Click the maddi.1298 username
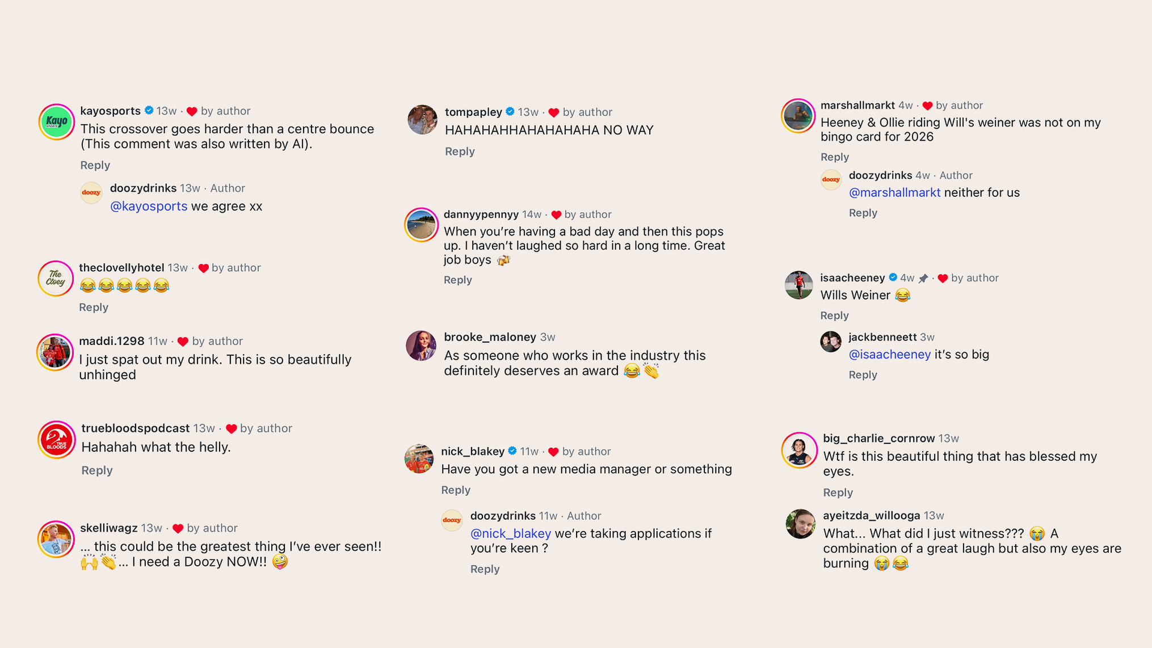The image size is (1152, 648). [112, 341]
